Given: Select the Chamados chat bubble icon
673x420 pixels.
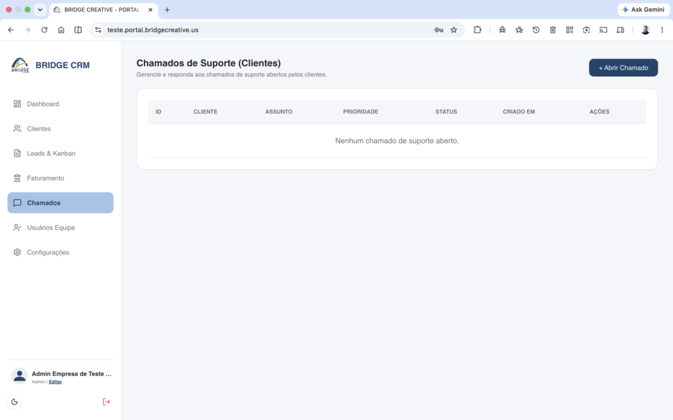Looking at the screenshot, I should point(17,203).
